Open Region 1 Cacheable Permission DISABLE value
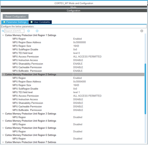Image resolution: width=148 pixels, height=145 pixels. point(78,67)
